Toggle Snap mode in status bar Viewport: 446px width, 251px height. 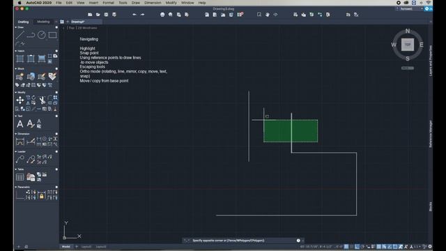pos(351,247)
